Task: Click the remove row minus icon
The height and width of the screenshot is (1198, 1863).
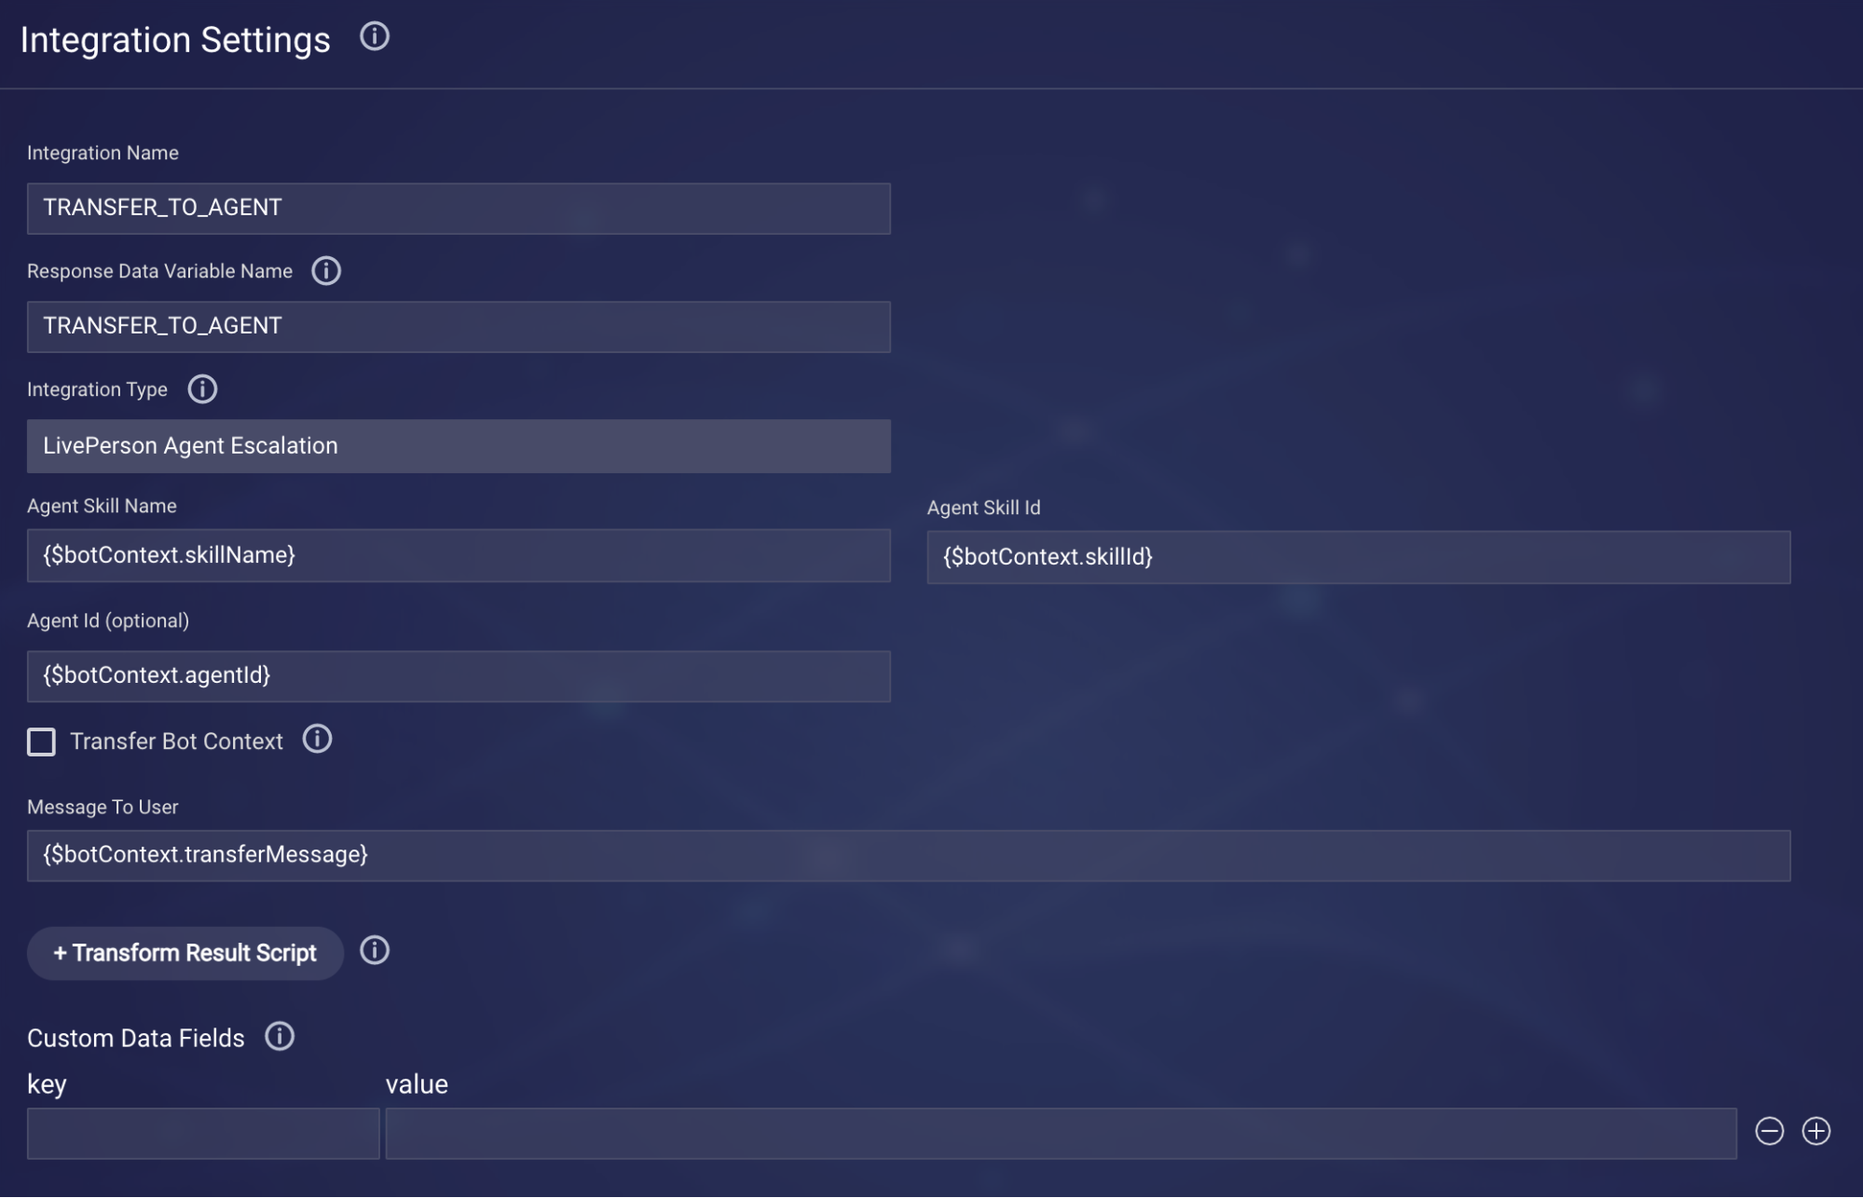Action: pos(1769,1132)
